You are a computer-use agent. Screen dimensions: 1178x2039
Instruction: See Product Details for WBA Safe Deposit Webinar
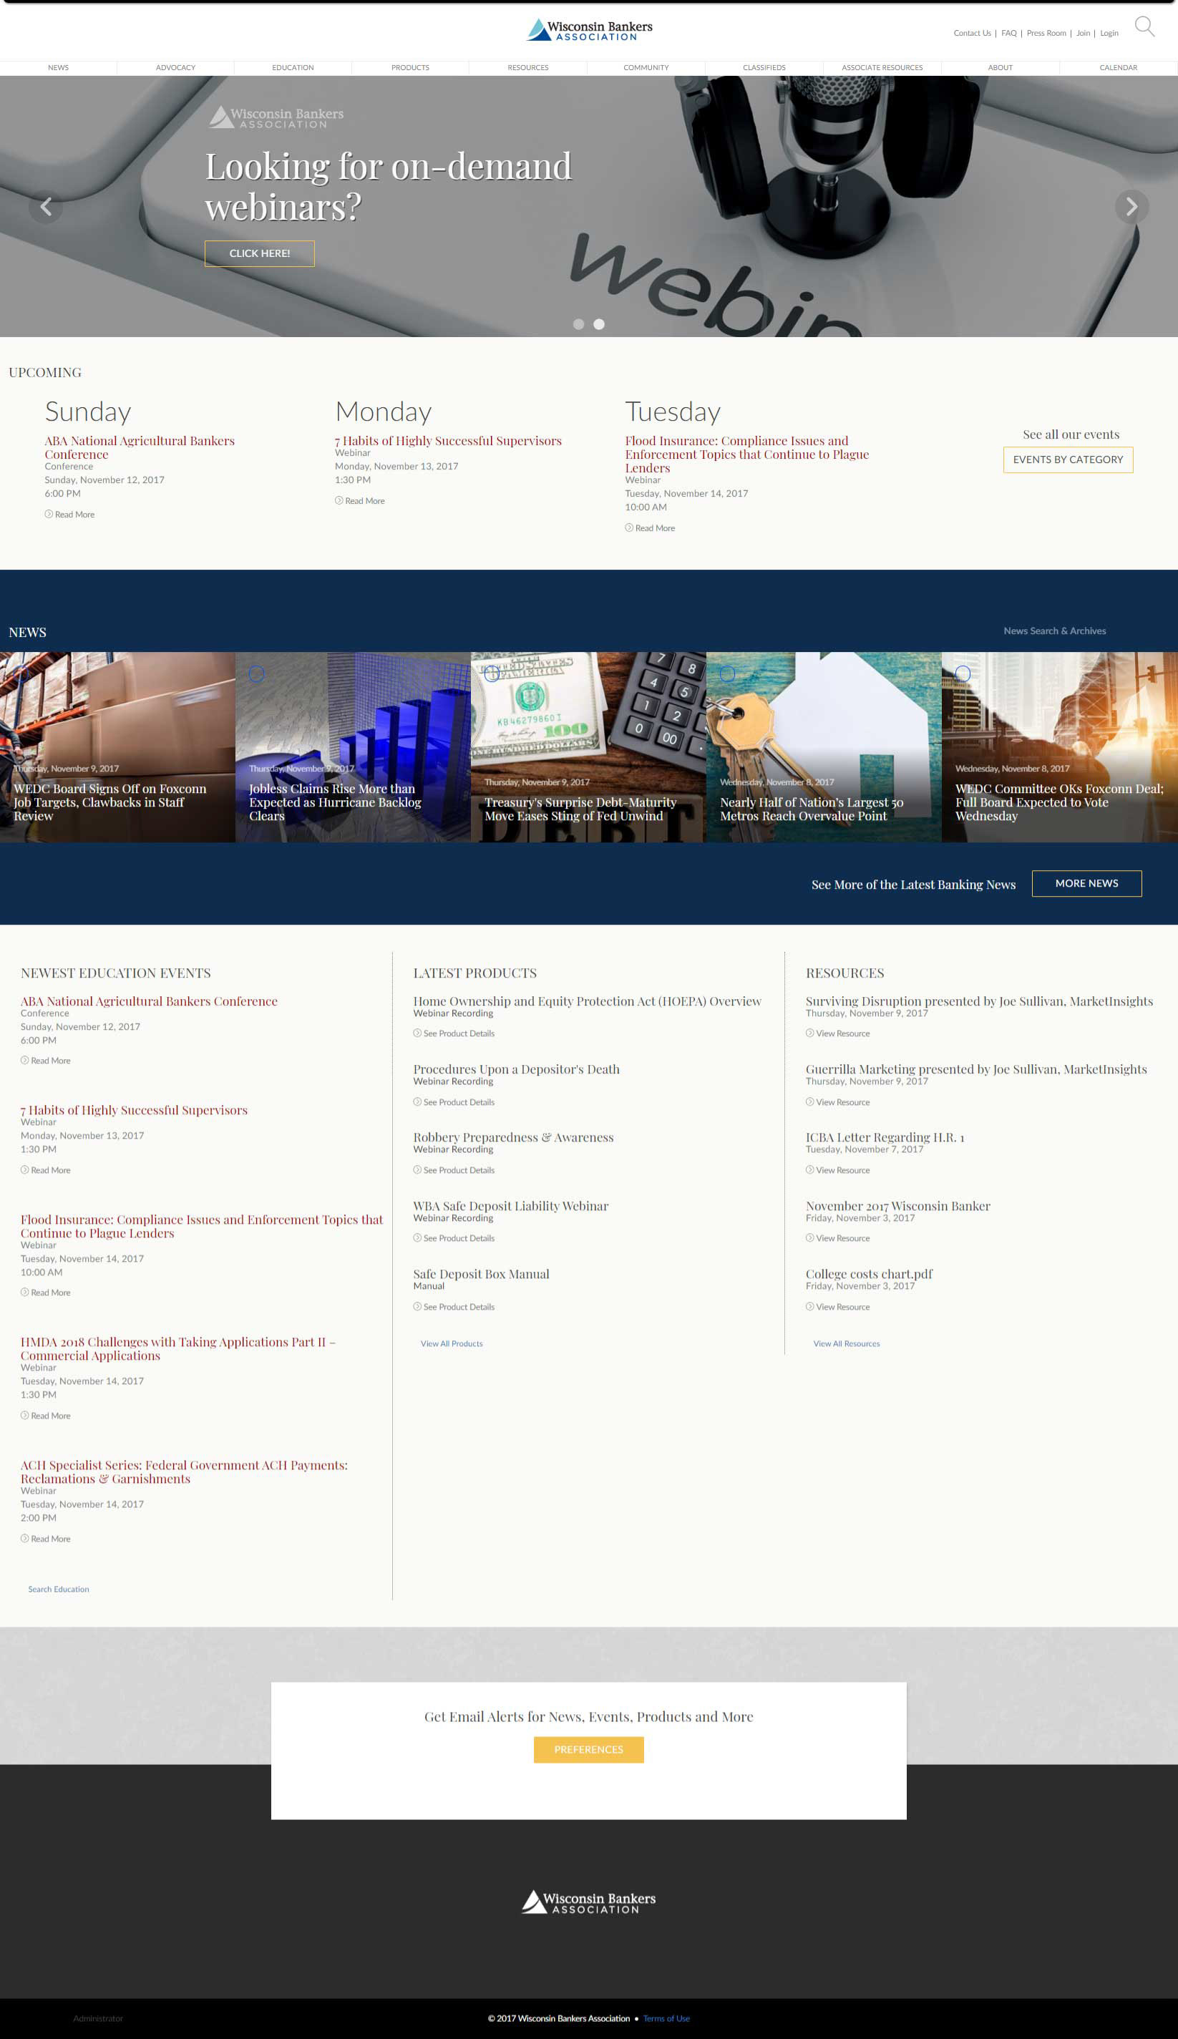454,1238
